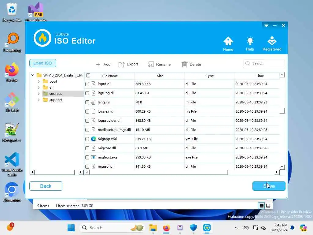Image resolution: width=313 pixels, height=235 pixels.
Task: Select the support folder in tree
Action: pyautogui.click(x=53, y=100)
